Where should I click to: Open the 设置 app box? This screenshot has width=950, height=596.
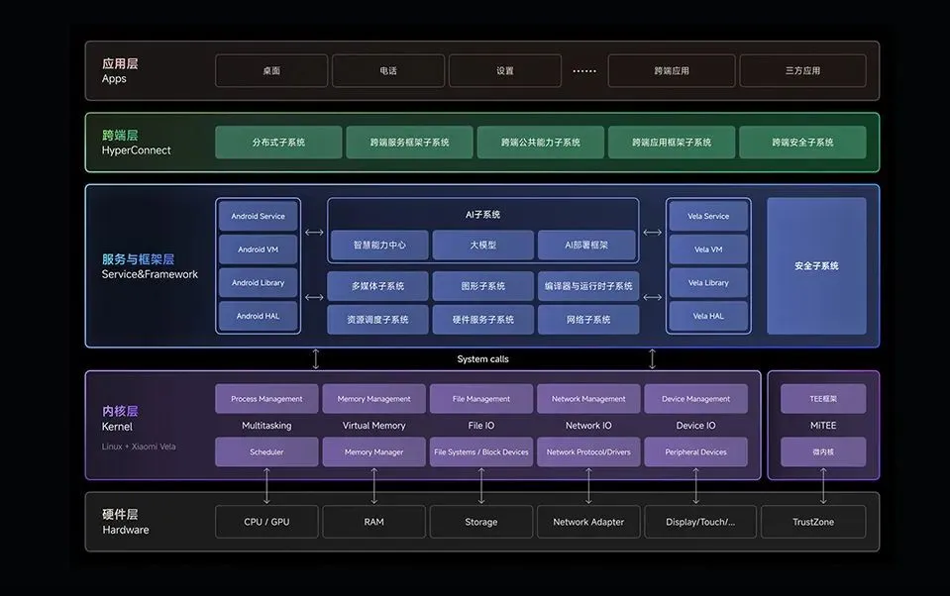coord(504,71)
